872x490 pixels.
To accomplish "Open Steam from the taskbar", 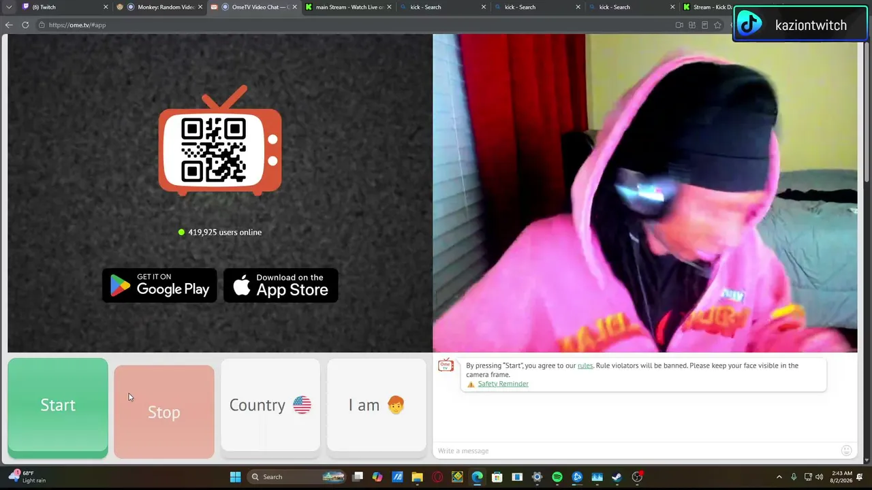I will 617,477.
